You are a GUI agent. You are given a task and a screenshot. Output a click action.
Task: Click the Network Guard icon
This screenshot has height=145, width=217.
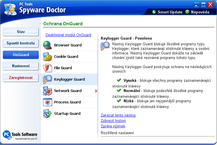(x=47, y=91)
